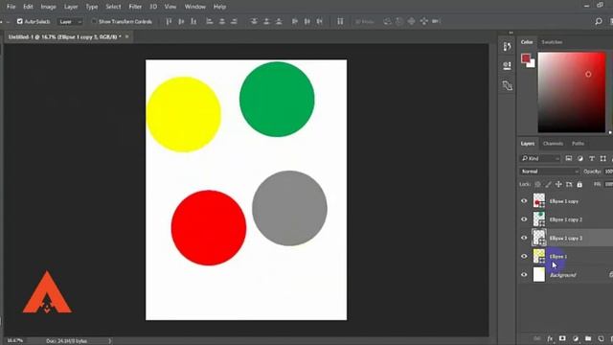Screen dimensions: 613x345
Task: Open the Auto-Select Layer dropdown
Action: pos(70,22)
